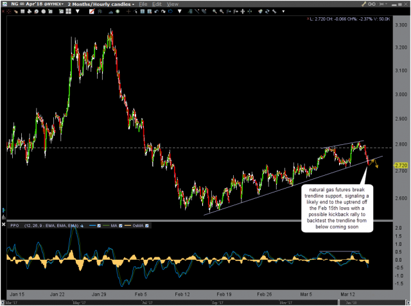Expand the first white triangle toolbar dropdown
411x306 pixels.
coord(78,12)
